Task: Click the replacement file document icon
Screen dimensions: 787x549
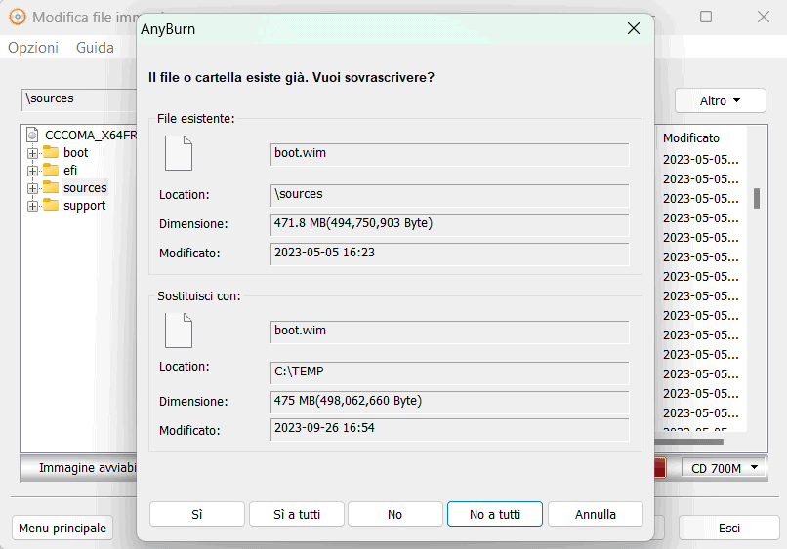Action: click(179, 331)
